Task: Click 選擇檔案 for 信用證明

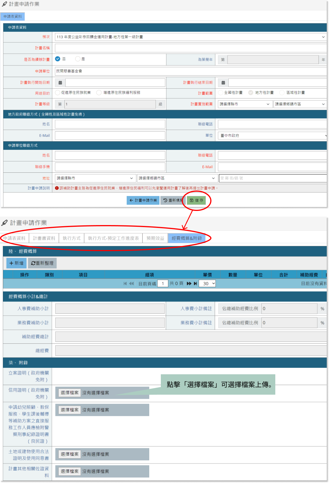Action: coord(70,393)
